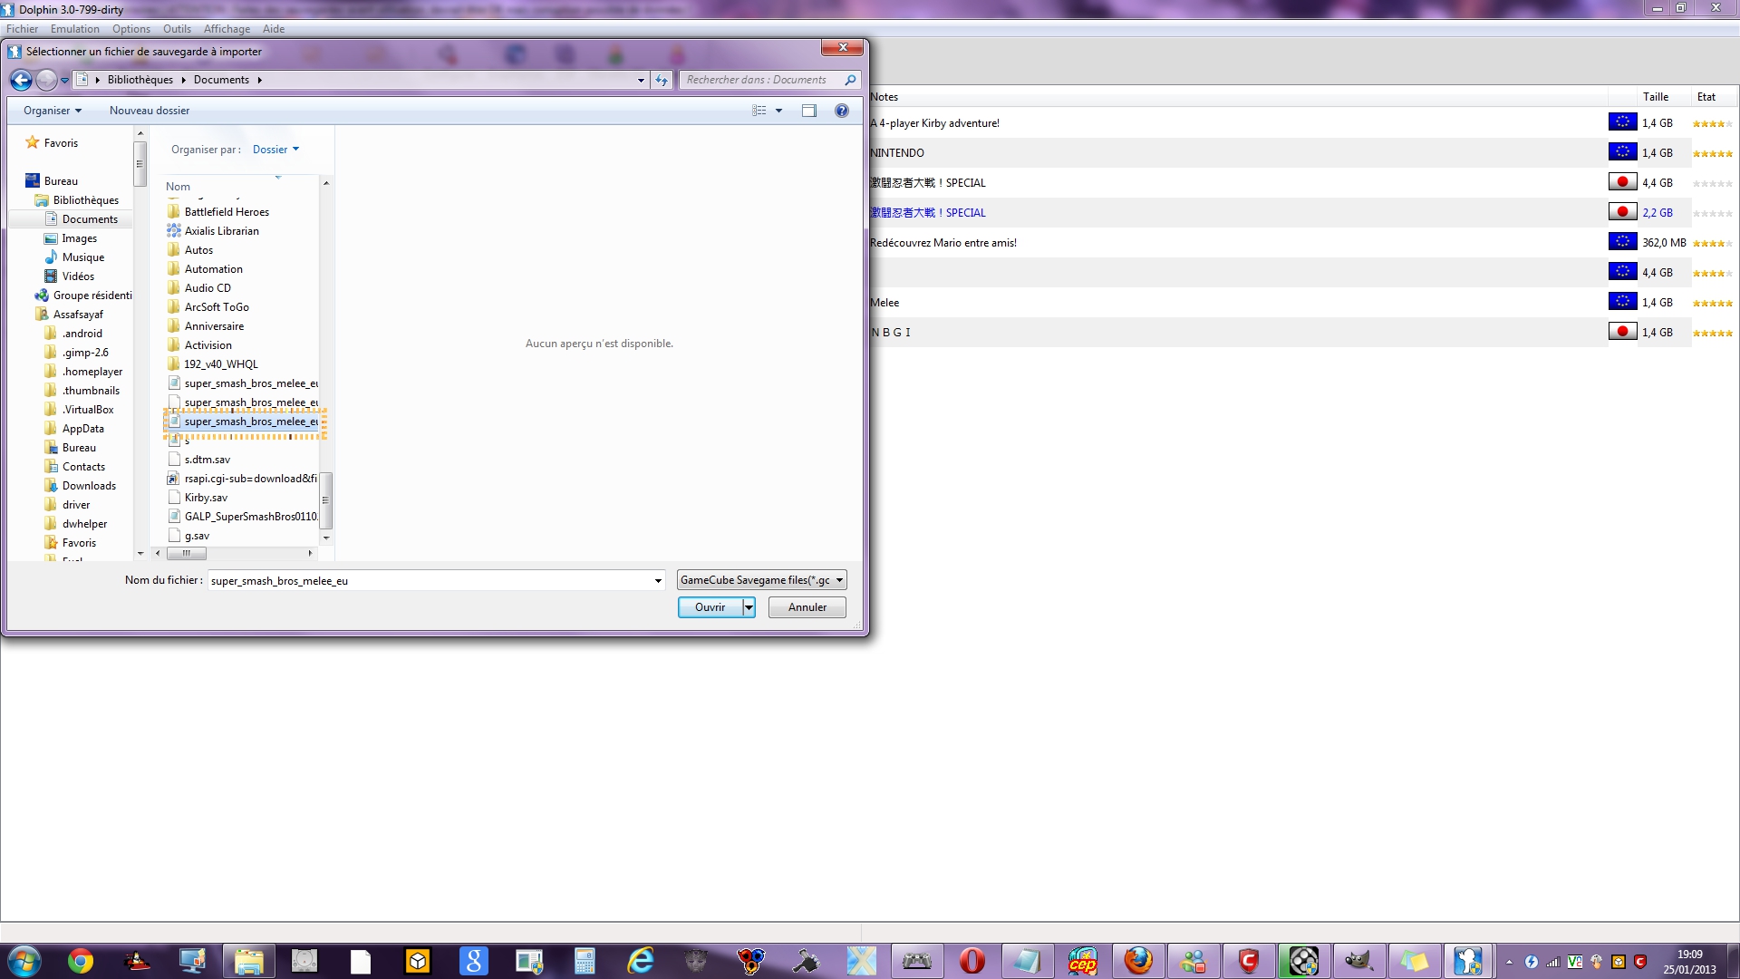Open the change view dropdown arrow

[778, 111]
